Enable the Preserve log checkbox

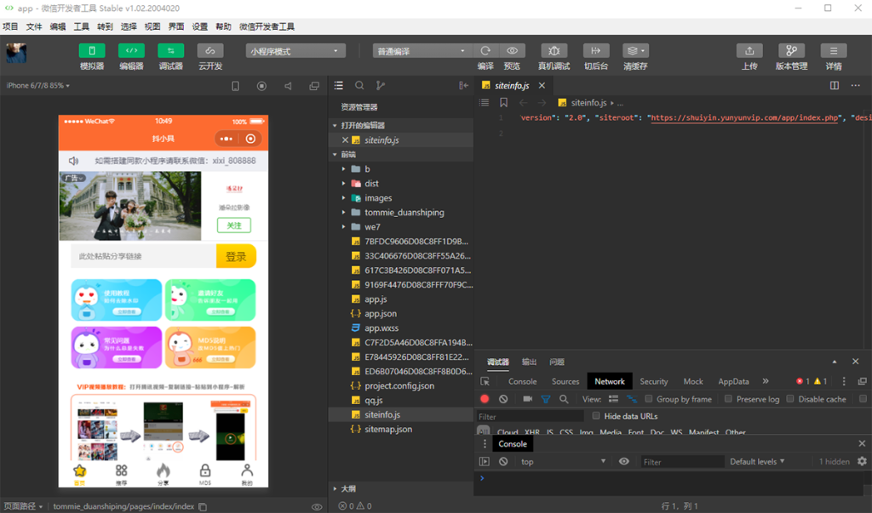[x=729, y=399]
